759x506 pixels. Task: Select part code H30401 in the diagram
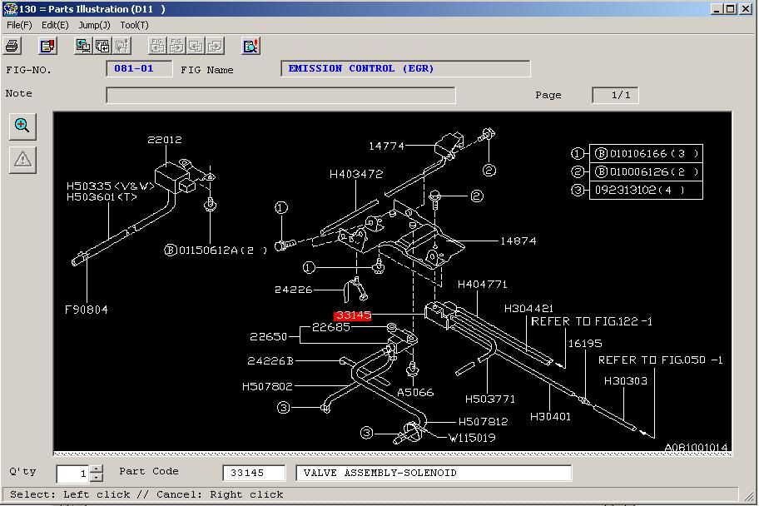(x=550, y=416)
